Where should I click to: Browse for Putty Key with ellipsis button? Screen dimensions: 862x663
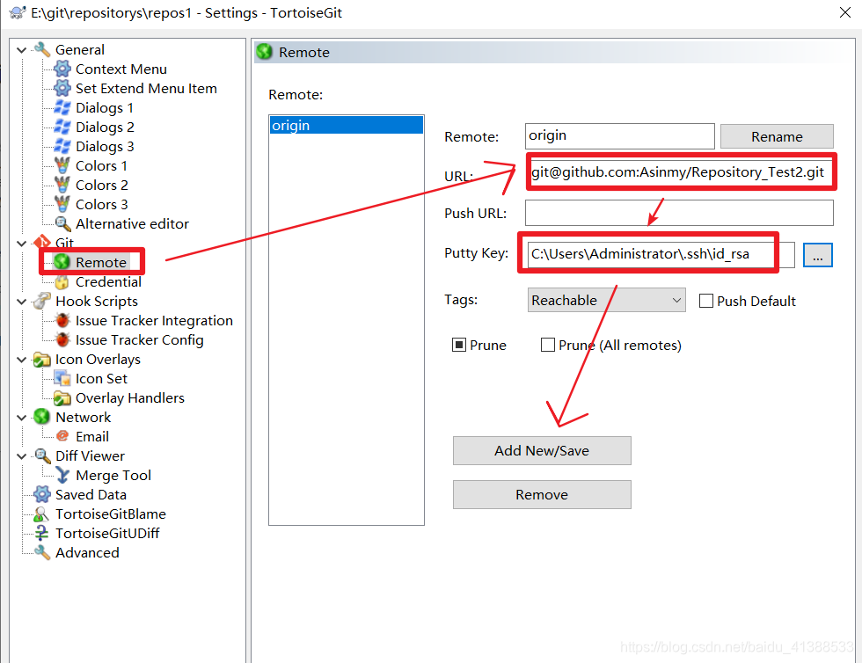[x=818, y=254]
